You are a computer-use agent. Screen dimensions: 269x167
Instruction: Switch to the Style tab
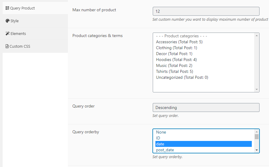[35, 21]
